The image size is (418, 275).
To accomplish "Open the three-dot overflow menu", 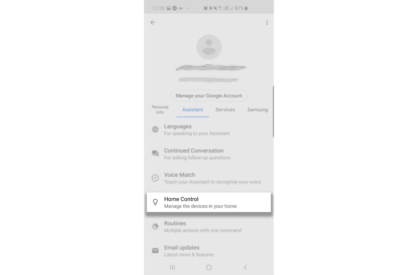I will (267, 22).
